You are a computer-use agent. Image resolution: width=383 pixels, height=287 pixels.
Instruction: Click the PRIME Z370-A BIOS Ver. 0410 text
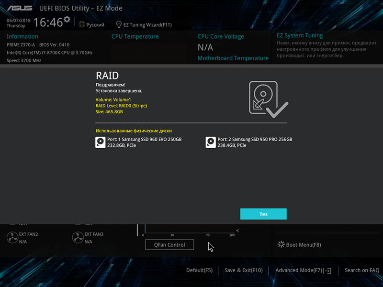(38, 44)
